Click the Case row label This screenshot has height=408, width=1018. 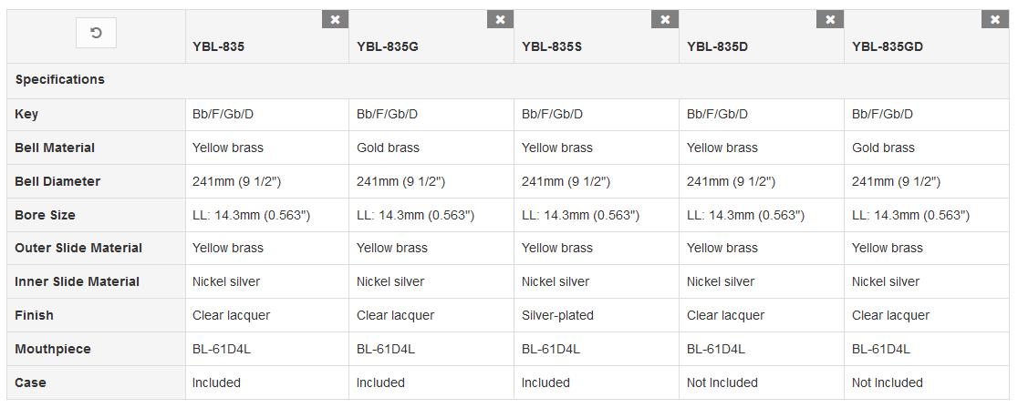[30, 382]
